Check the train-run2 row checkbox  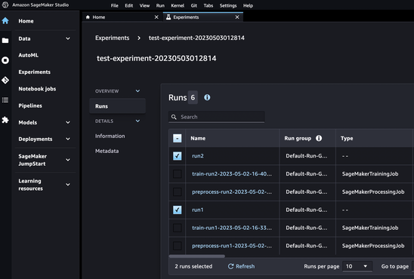[x=178, y=174]
